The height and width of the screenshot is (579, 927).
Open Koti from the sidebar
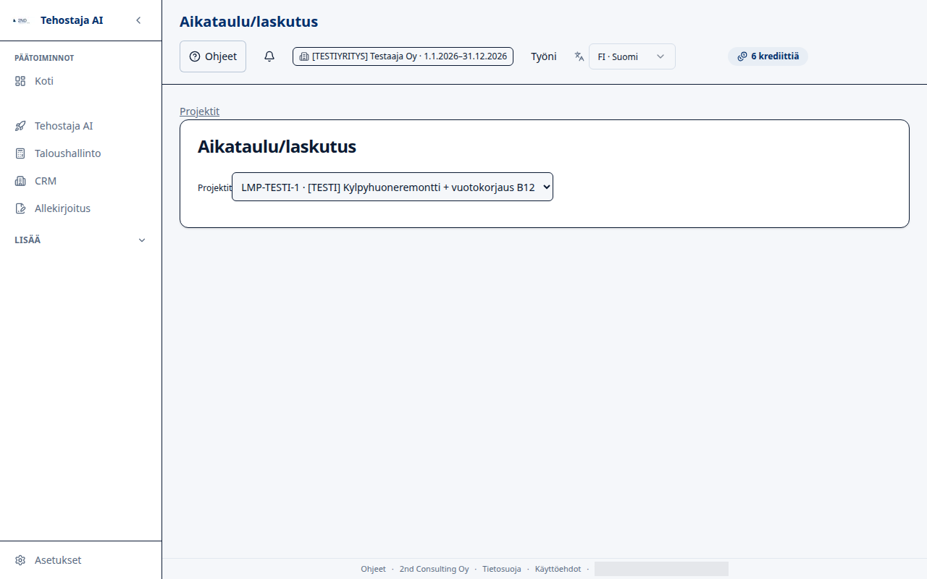point(80,81)
